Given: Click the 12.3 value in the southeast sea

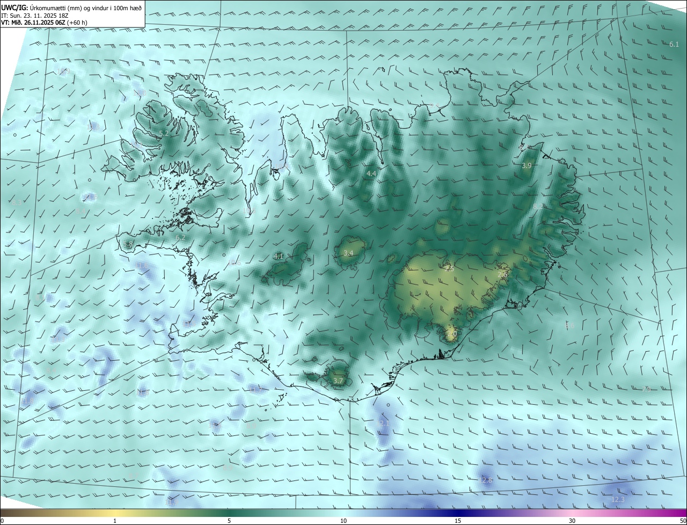Looking at the screenshot, I should 618,500.
